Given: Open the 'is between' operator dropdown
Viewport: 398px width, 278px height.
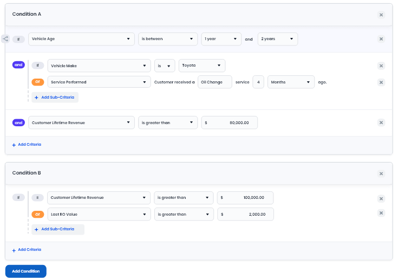Looking at the screenshot, I should point(168,39).
